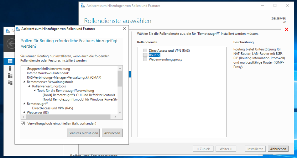The width and height of the screenshot is (297, 158).
Task: Click horizontal scroll right arrow in feature list
Action: click(x=115, y=117)
